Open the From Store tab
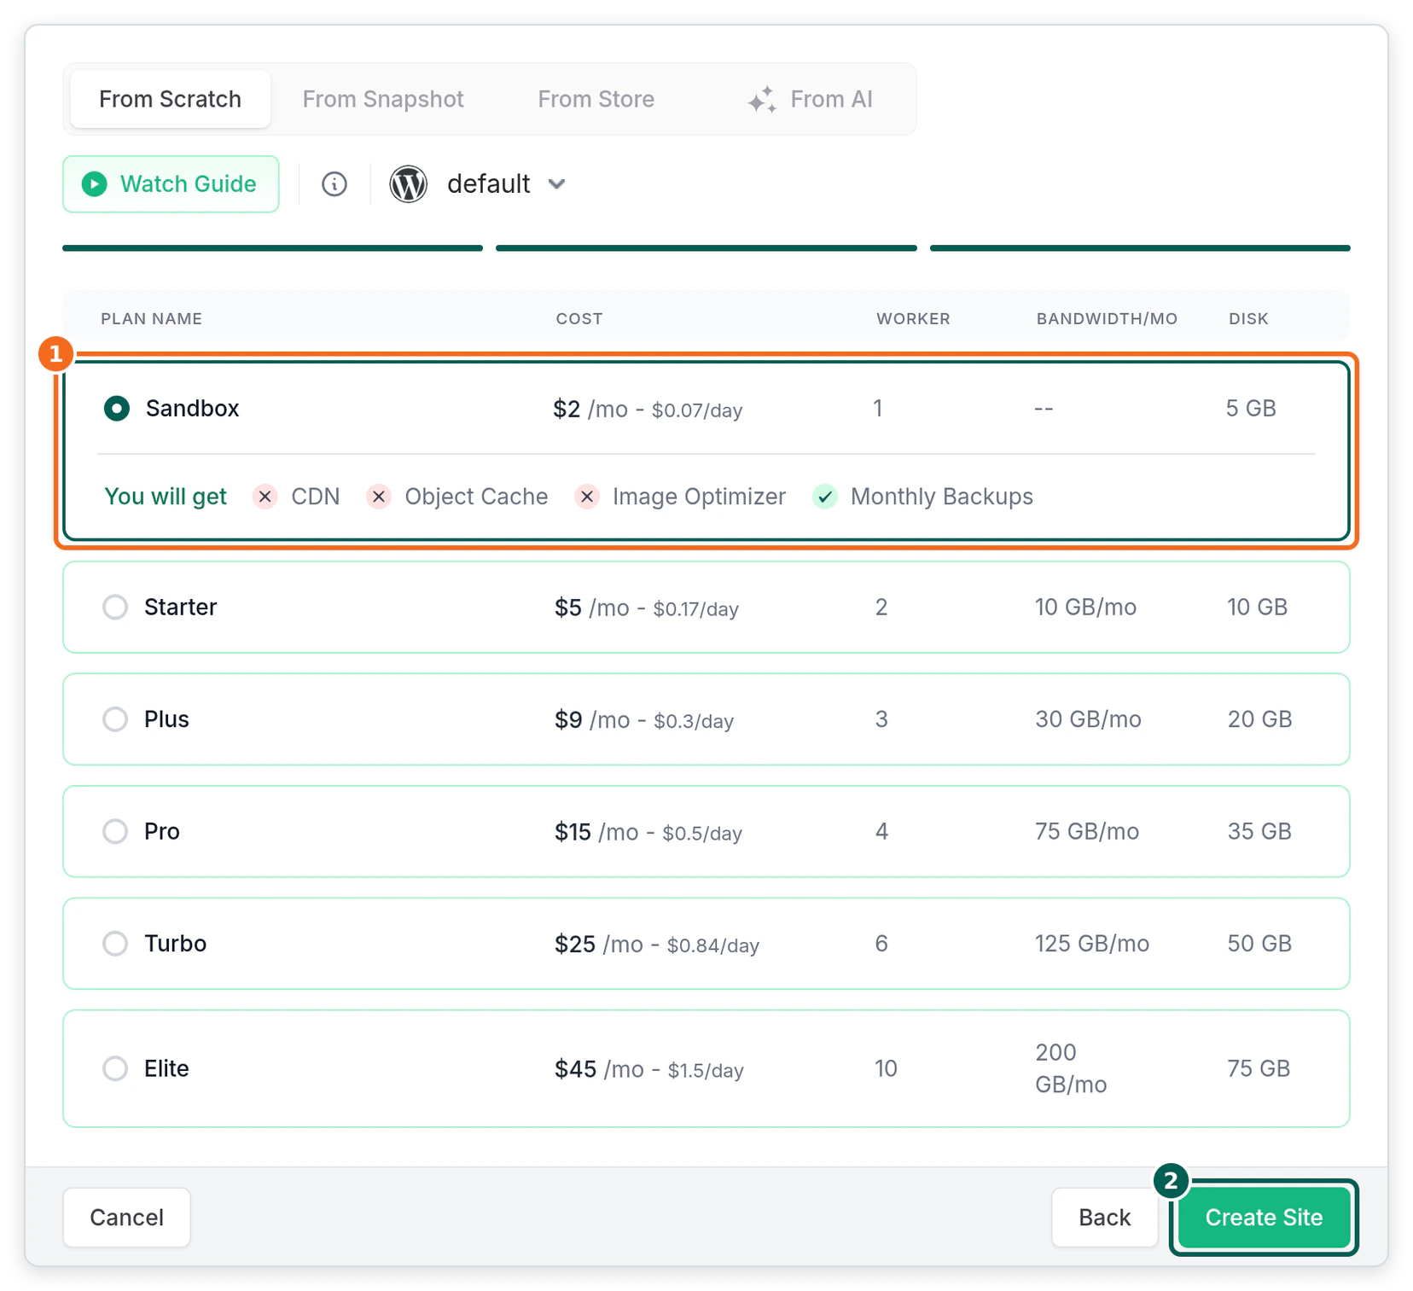Viewport: 1413px width, 1291px height. click(x=596, y=100)
